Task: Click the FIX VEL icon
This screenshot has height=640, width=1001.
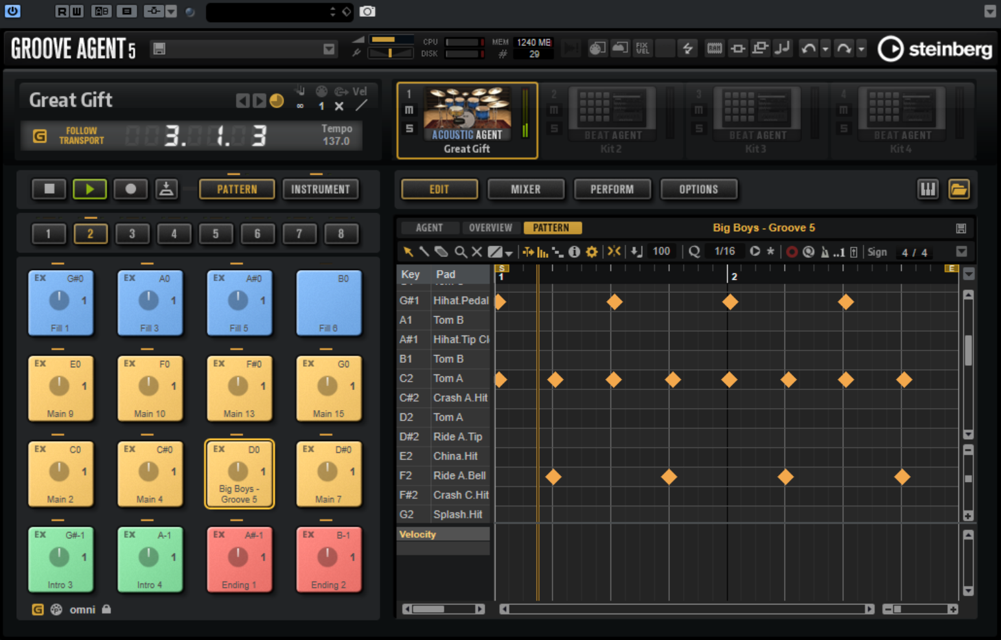Action: (642, 48)
